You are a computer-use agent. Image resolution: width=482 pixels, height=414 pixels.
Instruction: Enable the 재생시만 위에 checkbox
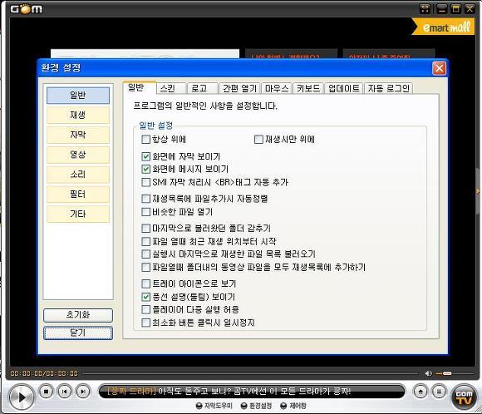(258, 140)
